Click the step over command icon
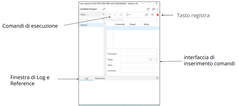 pos(121,15)
